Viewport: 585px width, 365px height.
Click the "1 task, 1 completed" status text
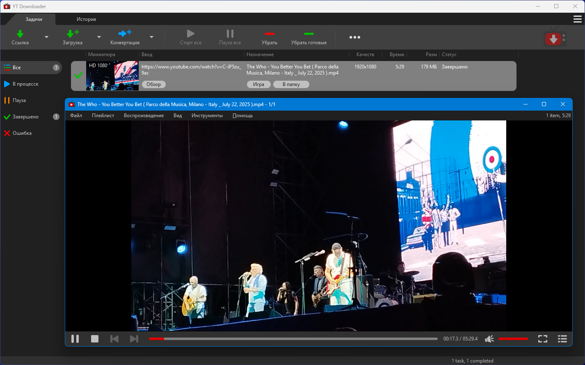[473, 361]
